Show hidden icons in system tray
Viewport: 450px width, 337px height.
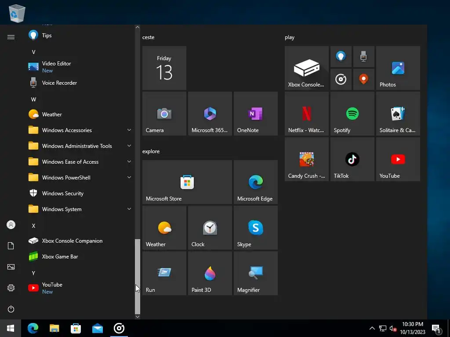pyautogui.click(x=372, y=328)
